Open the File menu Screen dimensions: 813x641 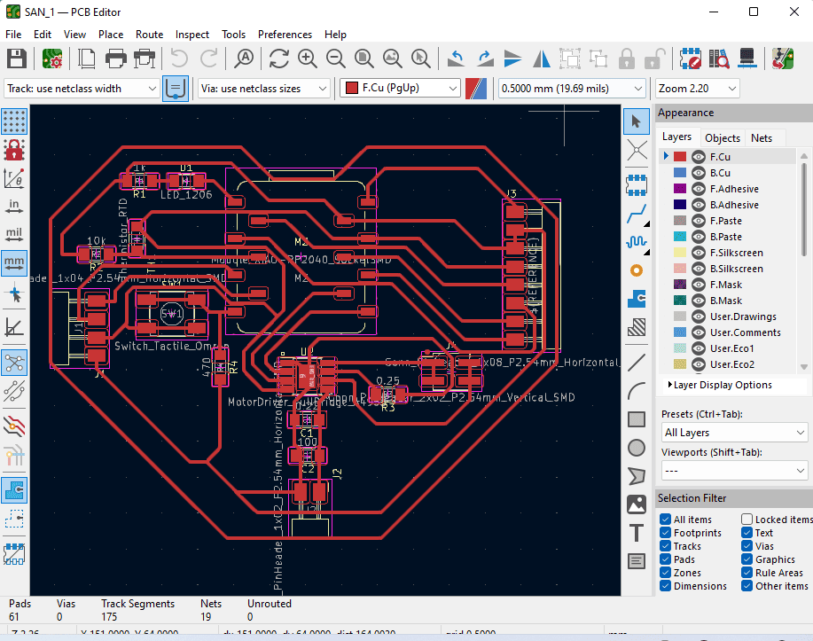coord(13,35)
